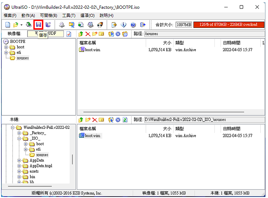This screenshot has height=198, width=268.
Task: Open the 說明(H) menu
Action: [106, 15]
